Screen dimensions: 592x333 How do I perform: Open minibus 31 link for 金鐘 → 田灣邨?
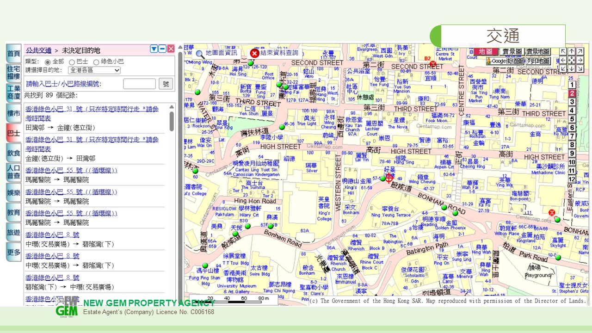tap(92, 143)
